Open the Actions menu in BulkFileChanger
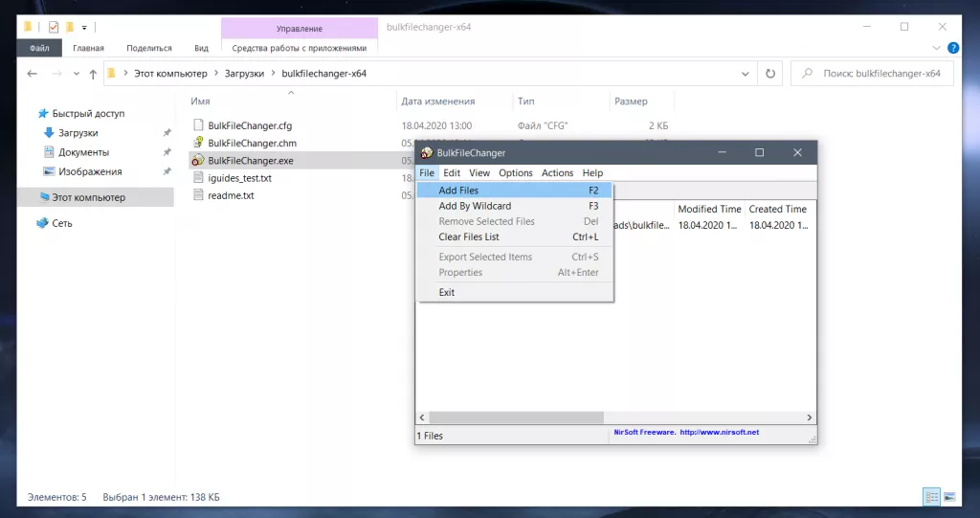This screenshot has height=518, width=980. pos(557,173)
